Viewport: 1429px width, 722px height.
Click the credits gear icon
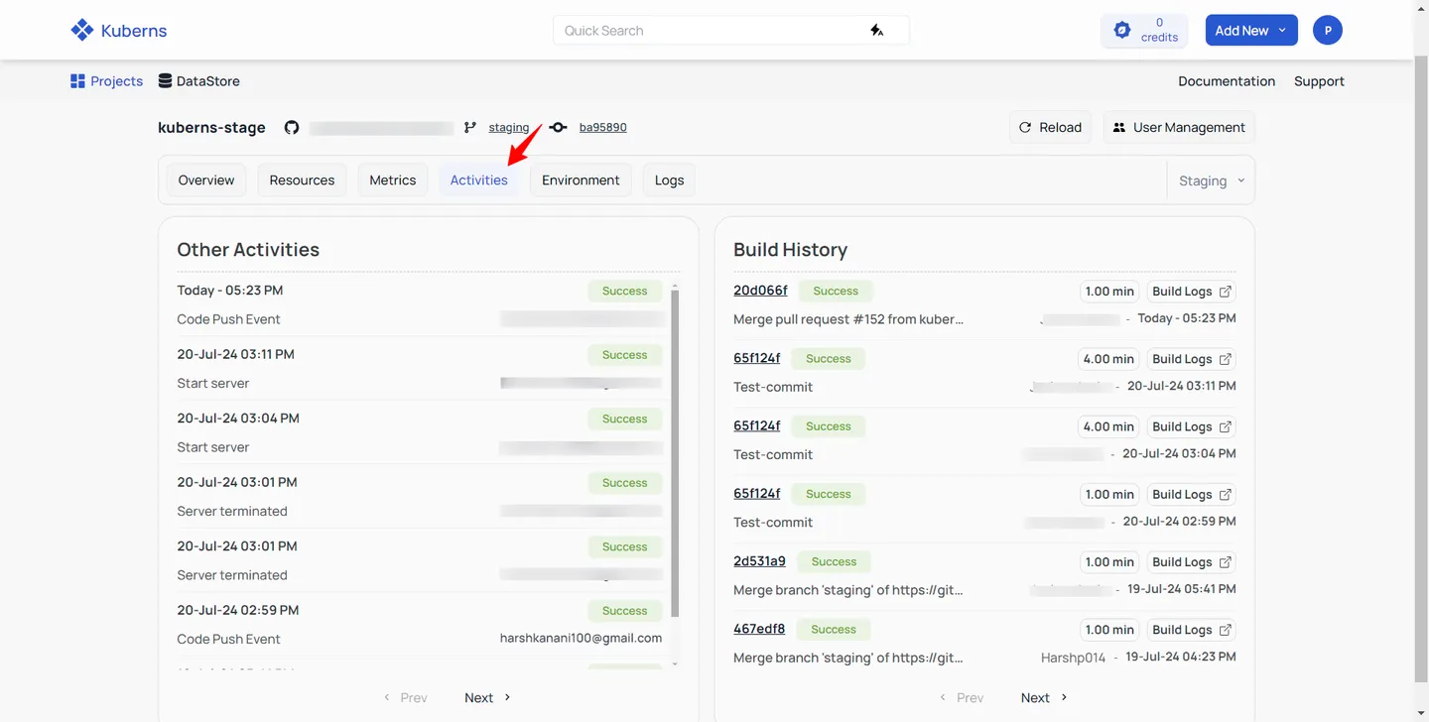pos(1122,30)
